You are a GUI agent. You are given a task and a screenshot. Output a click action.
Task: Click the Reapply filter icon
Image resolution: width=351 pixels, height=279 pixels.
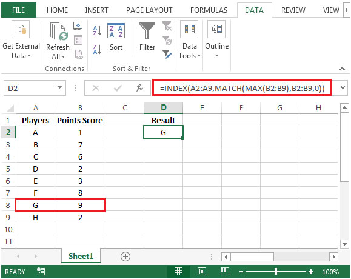coord(167,40)
